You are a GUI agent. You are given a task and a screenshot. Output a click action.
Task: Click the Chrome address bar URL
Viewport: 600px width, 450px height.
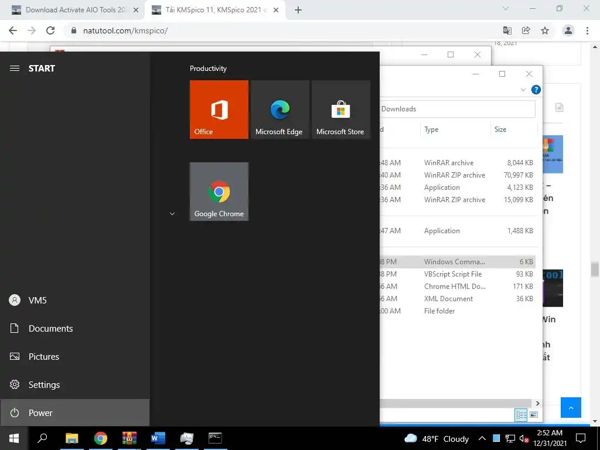[125, 30]
